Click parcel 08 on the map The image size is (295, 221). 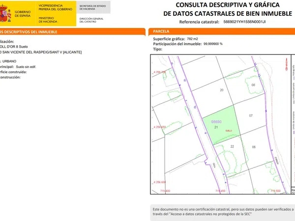click(253, 85)
